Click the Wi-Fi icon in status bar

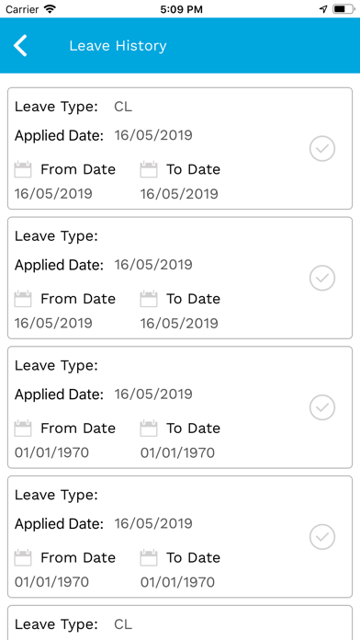(x=50, y=9)
